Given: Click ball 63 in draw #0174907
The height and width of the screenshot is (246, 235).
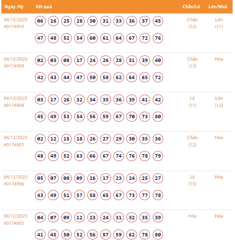Looking at the screenshot, I should tap(79, 156).
